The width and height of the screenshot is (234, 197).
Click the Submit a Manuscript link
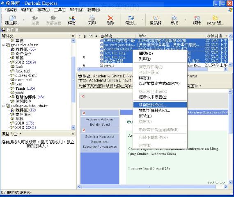click(100, 136)
